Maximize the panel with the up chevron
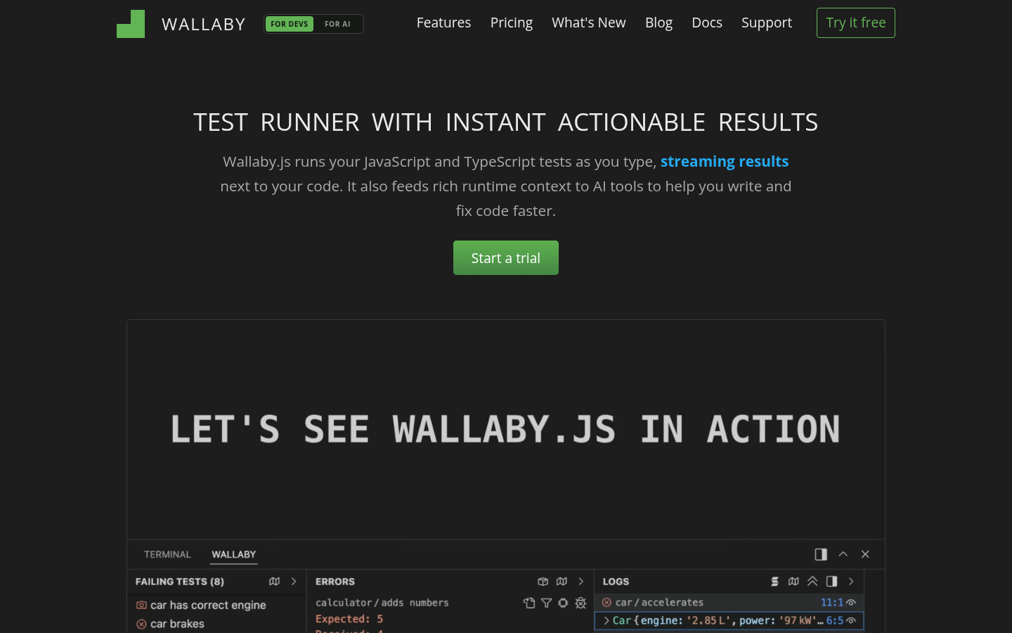 [843, 554]
